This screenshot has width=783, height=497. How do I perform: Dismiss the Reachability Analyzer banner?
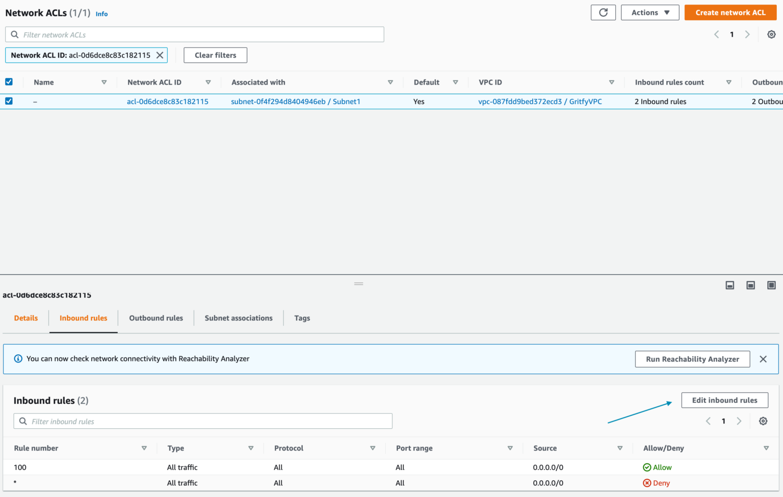pyautogui.click(x=763, y=359)
